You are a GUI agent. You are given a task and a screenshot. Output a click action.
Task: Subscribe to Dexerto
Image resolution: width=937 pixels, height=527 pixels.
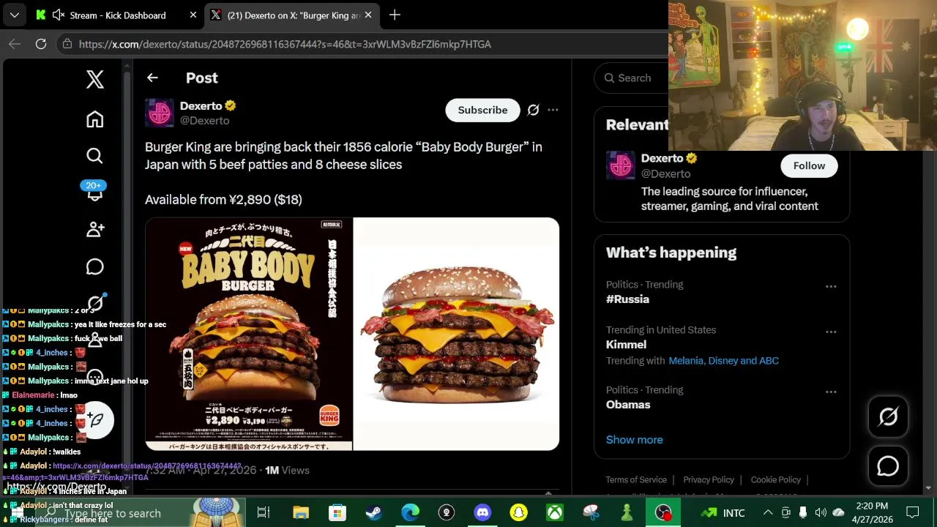[482, 110]
